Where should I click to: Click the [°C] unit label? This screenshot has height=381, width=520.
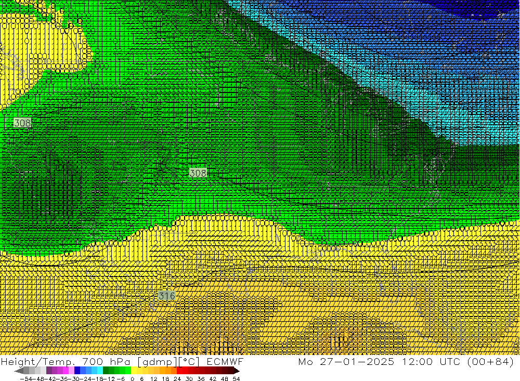[x=189, y=361]
